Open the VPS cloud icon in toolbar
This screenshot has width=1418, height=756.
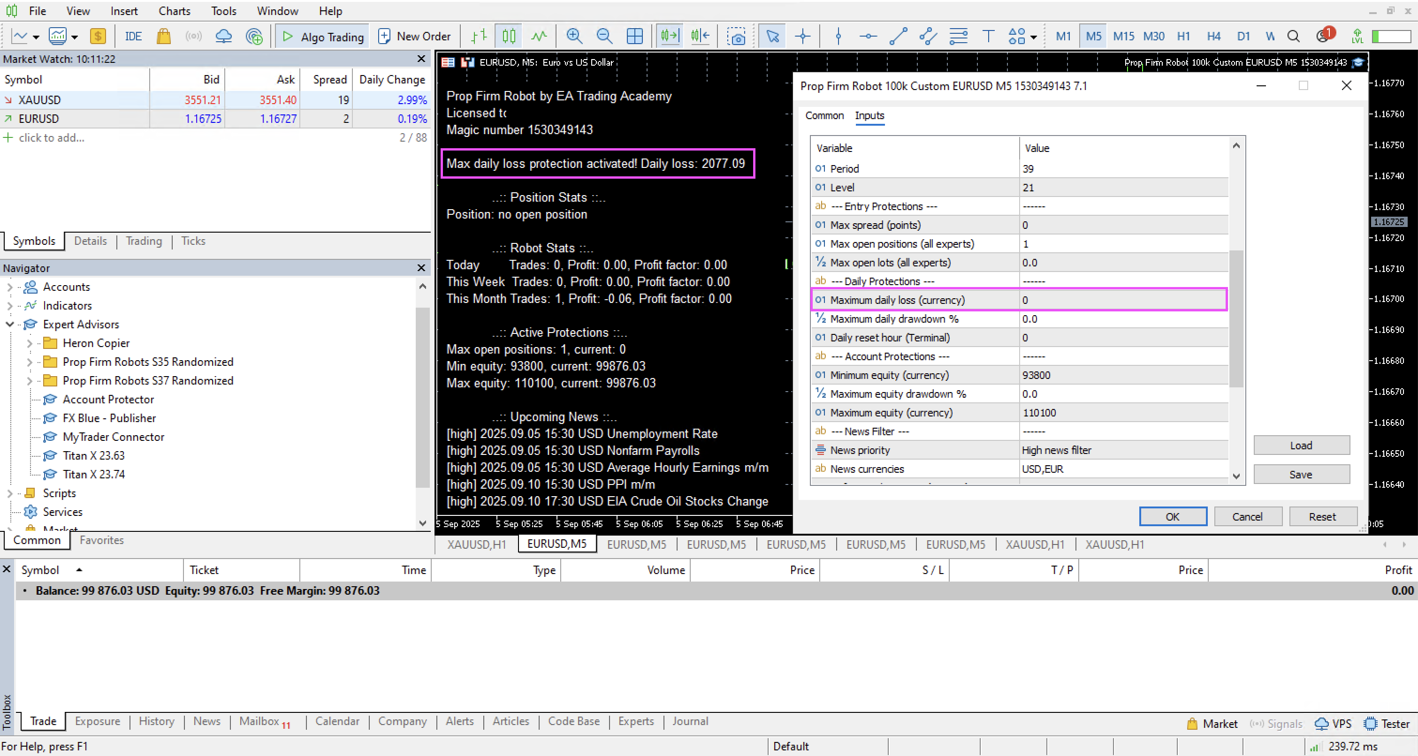point(223,36)
